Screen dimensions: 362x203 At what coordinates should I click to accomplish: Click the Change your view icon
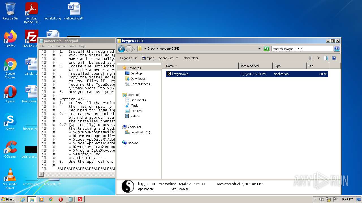(311, 58)
